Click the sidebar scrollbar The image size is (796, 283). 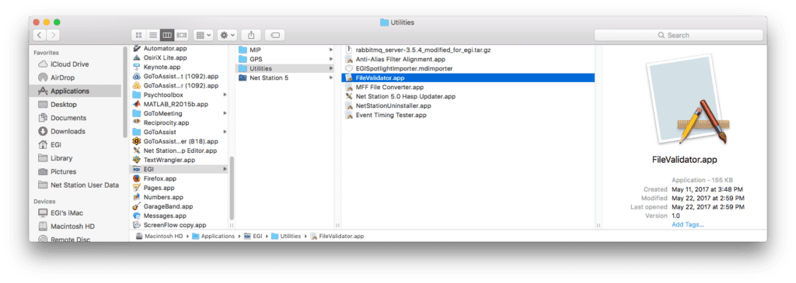click(x=125, y=91)
